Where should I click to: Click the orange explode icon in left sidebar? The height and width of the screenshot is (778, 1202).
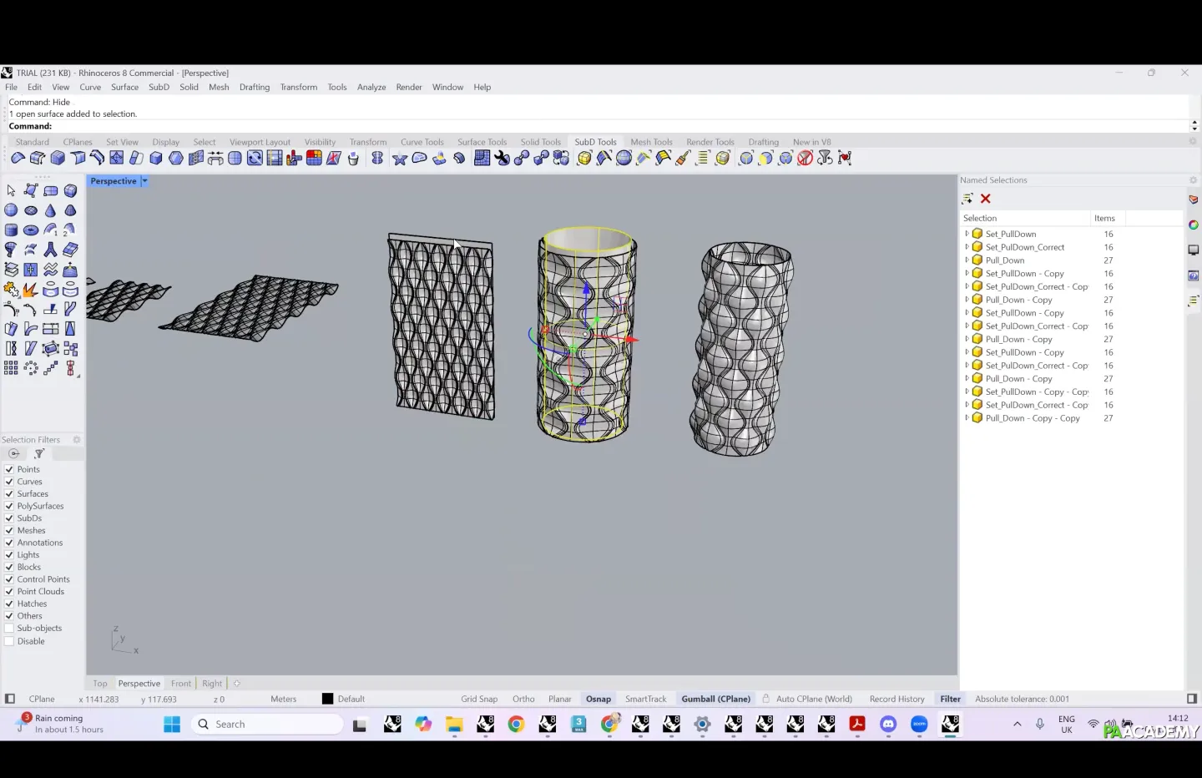coord(30,290)
